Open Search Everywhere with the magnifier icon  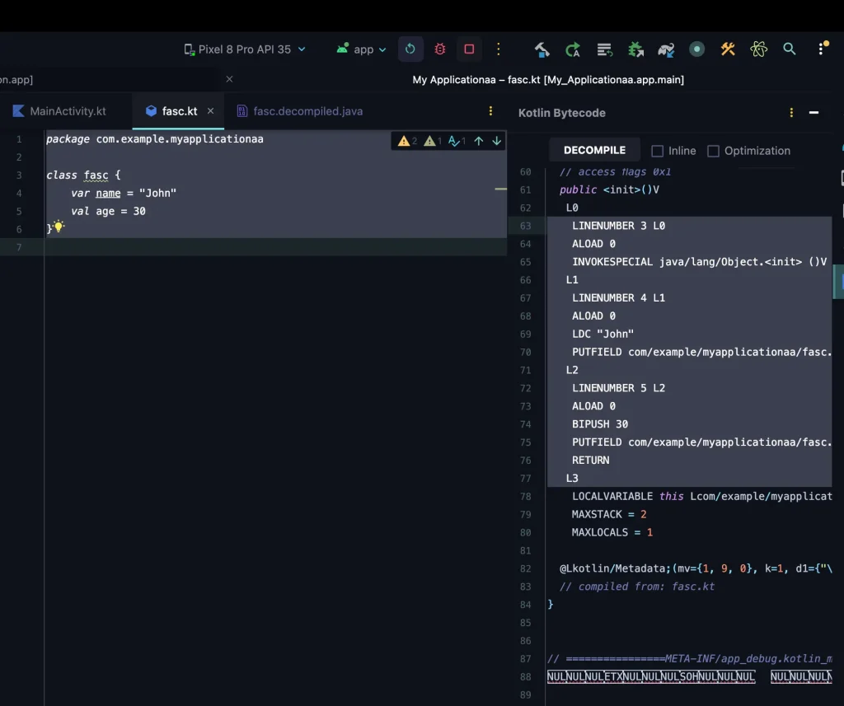coord(790,49)
